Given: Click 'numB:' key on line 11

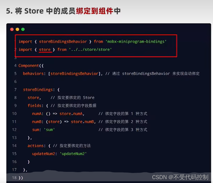Looking at the screenshot, I should point(38,122).
